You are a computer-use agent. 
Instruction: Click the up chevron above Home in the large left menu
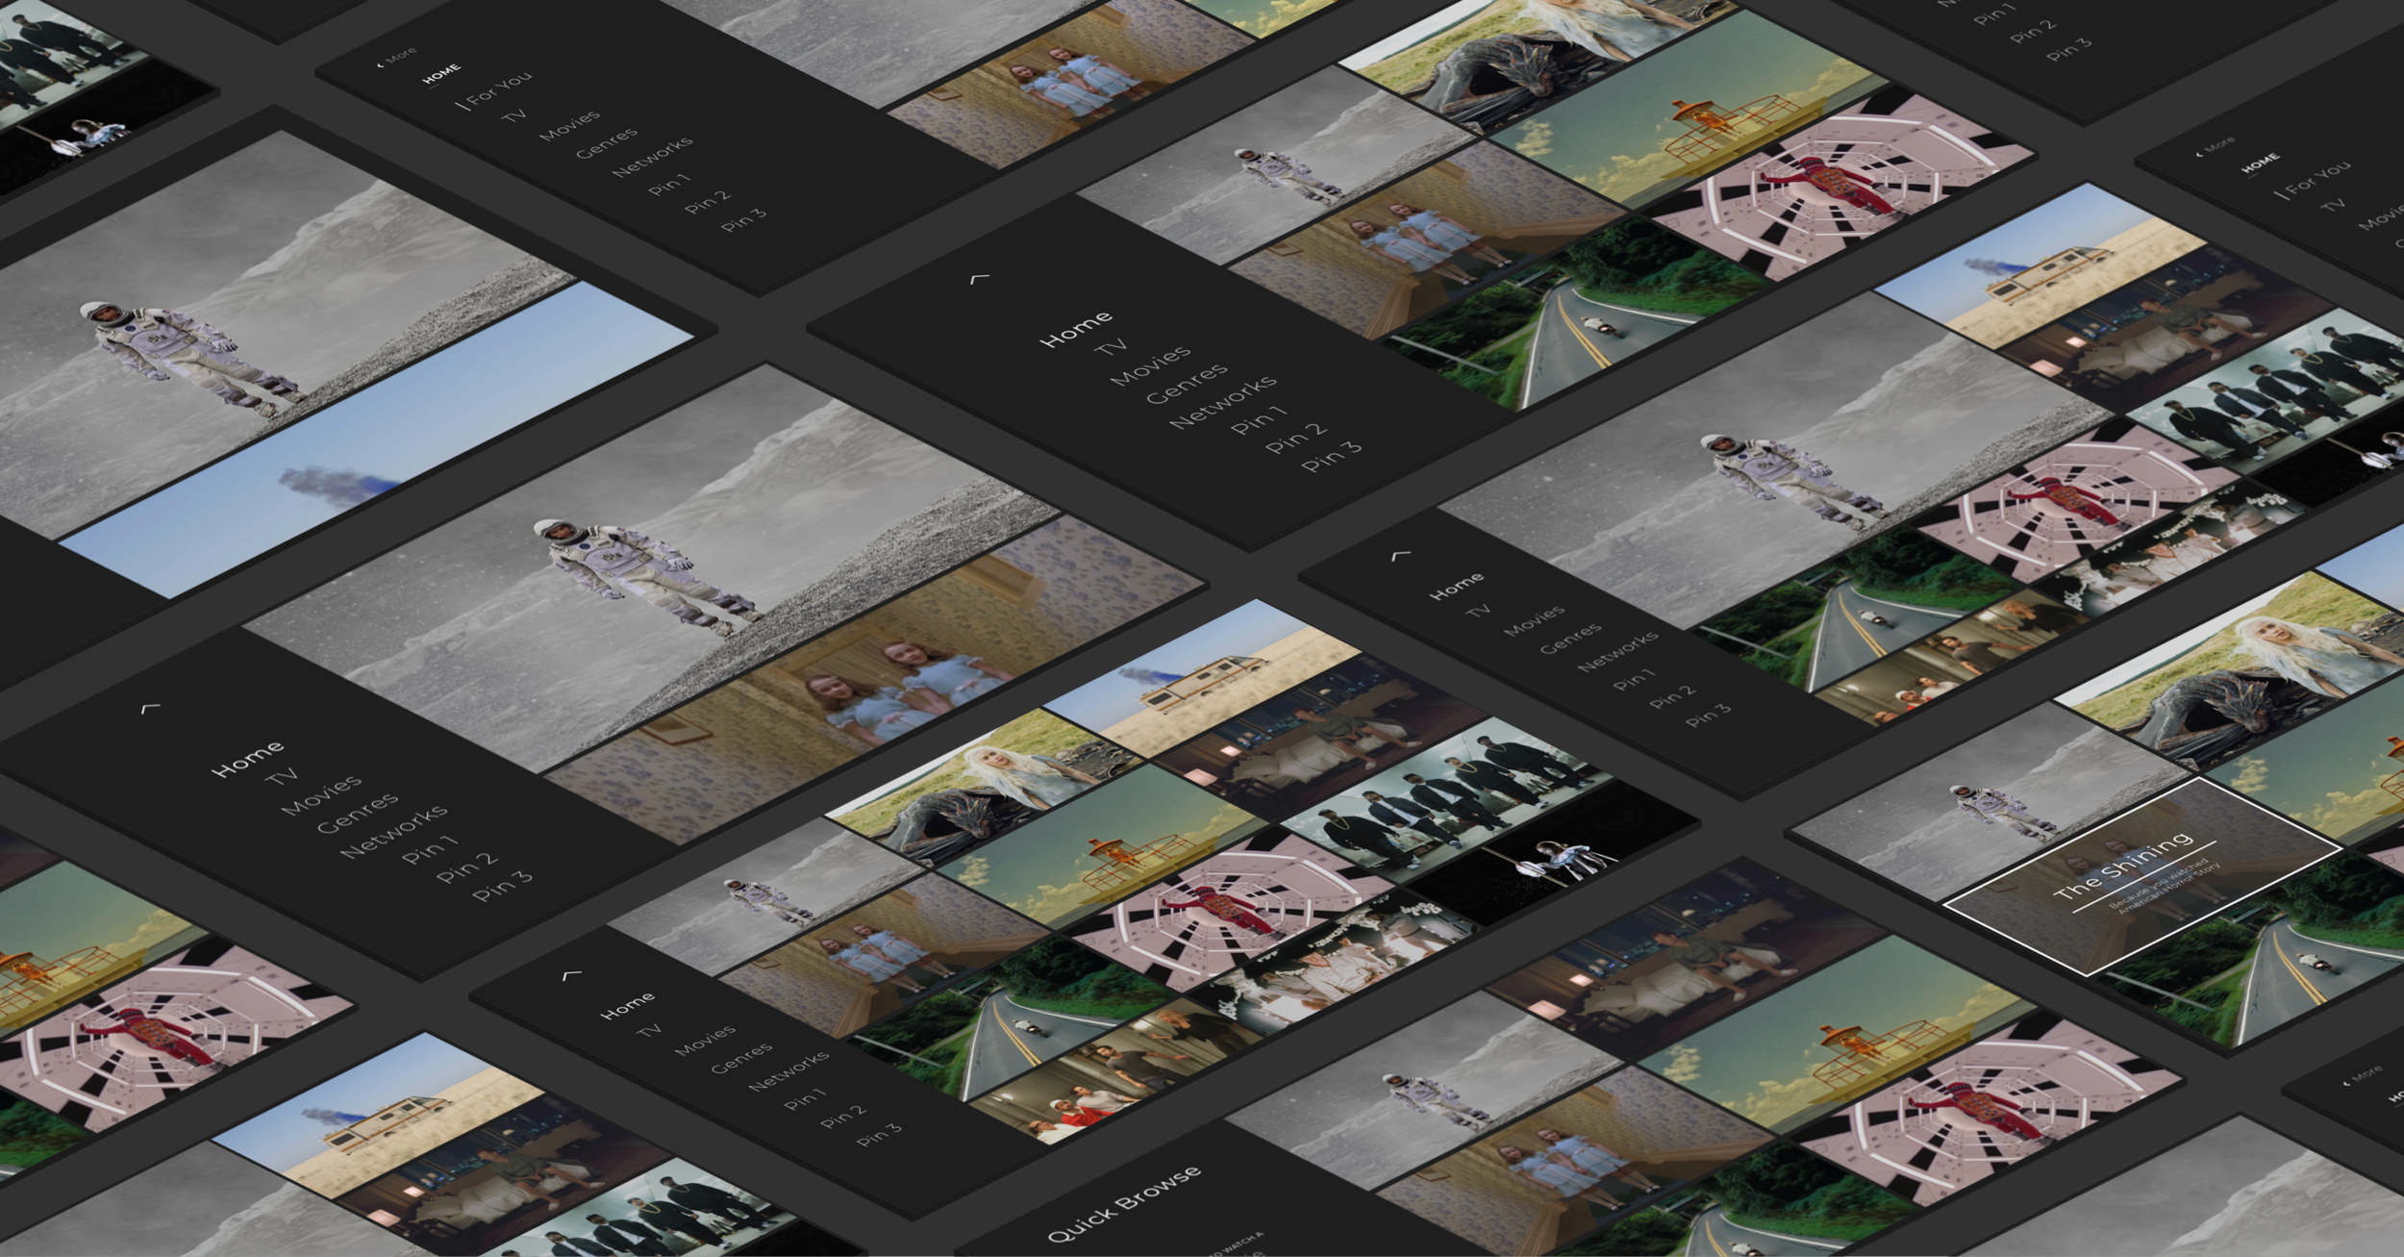tap(150, 709)
